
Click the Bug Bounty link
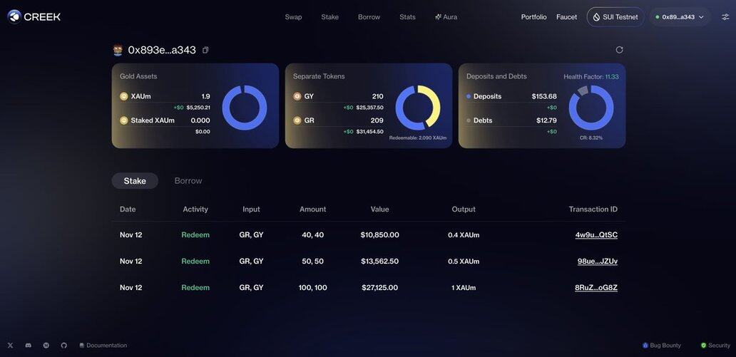click(662, 346)
